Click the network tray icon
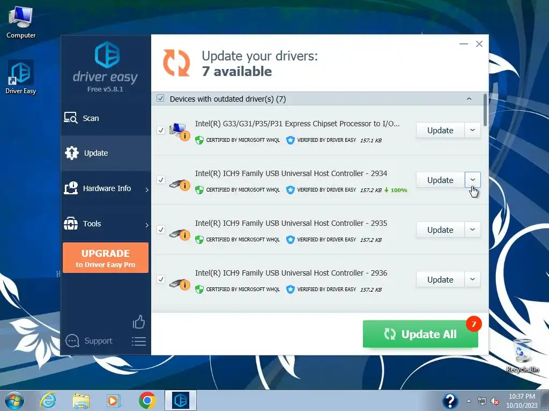Screen dimensions: 549x411 click(x=482, y=401)
